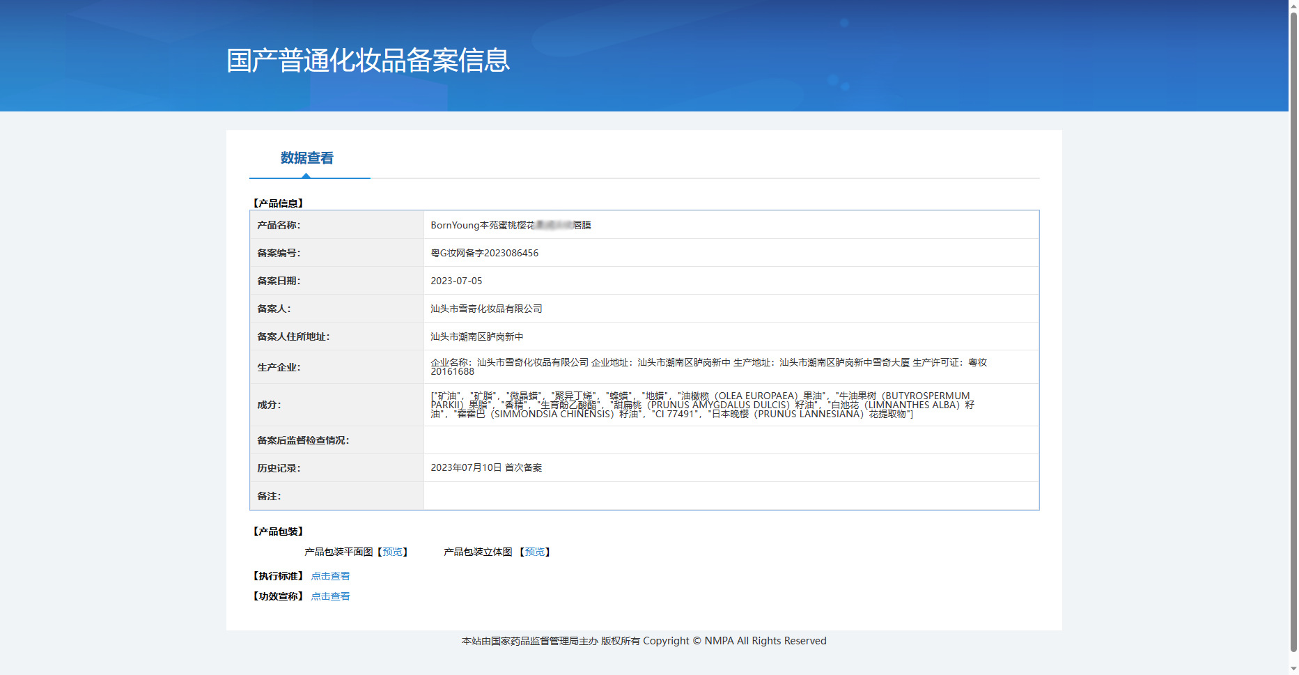Open the 数据查看 tab

306,158
